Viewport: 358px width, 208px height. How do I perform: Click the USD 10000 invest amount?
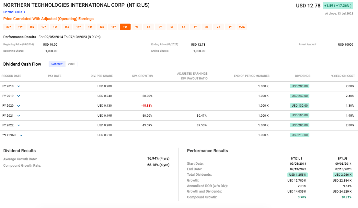(x=345, y=45)
